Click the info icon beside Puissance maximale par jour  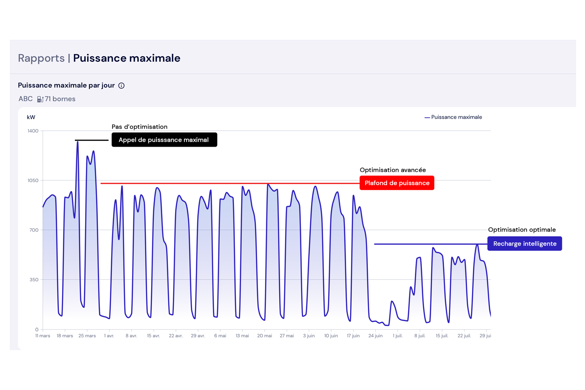[121, 86]
